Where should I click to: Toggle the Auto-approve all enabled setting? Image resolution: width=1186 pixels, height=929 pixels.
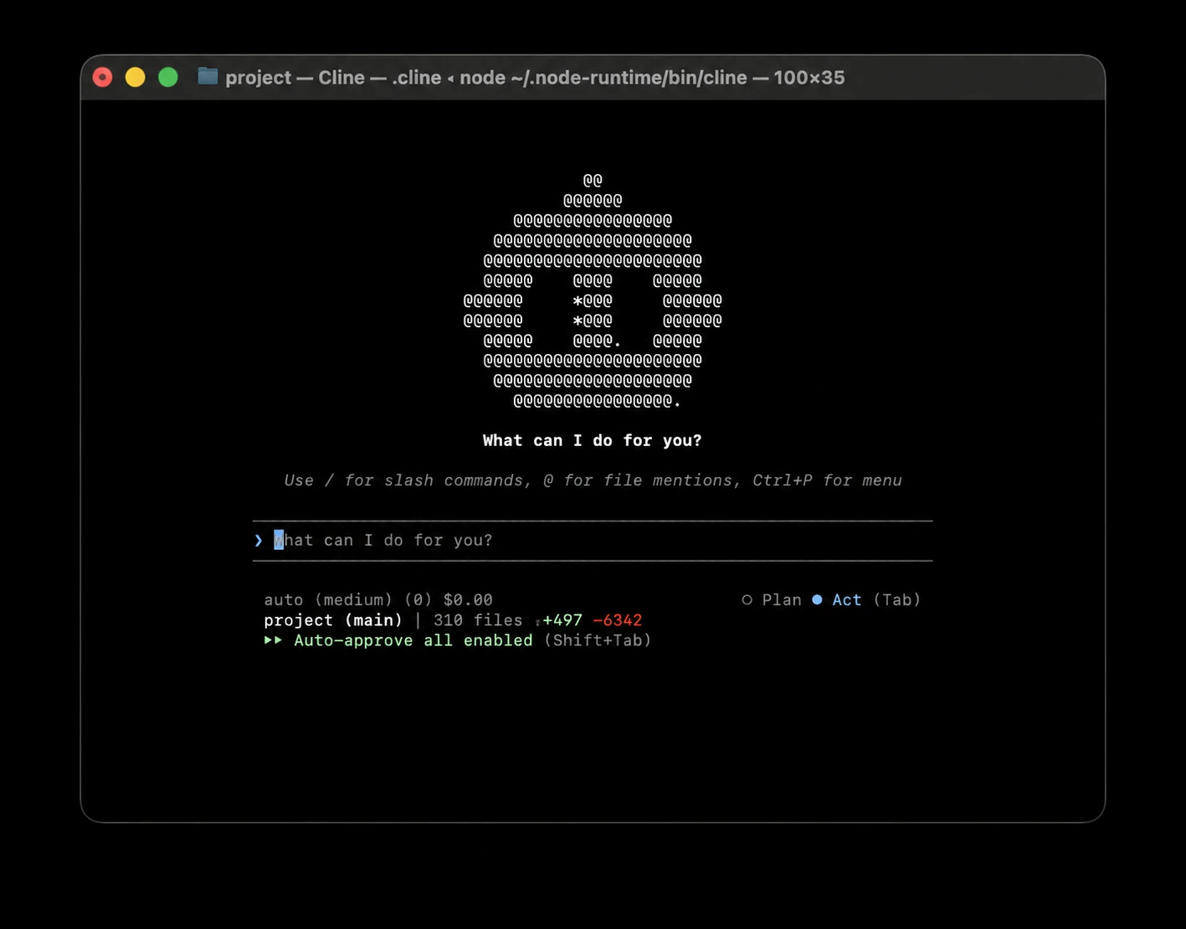413,640
